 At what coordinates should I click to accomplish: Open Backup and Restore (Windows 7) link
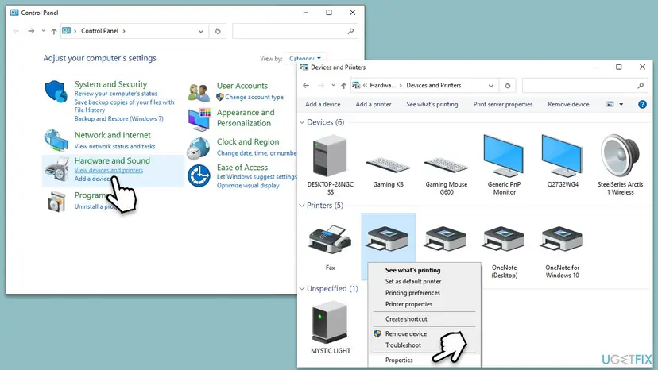tap(118, 119)
